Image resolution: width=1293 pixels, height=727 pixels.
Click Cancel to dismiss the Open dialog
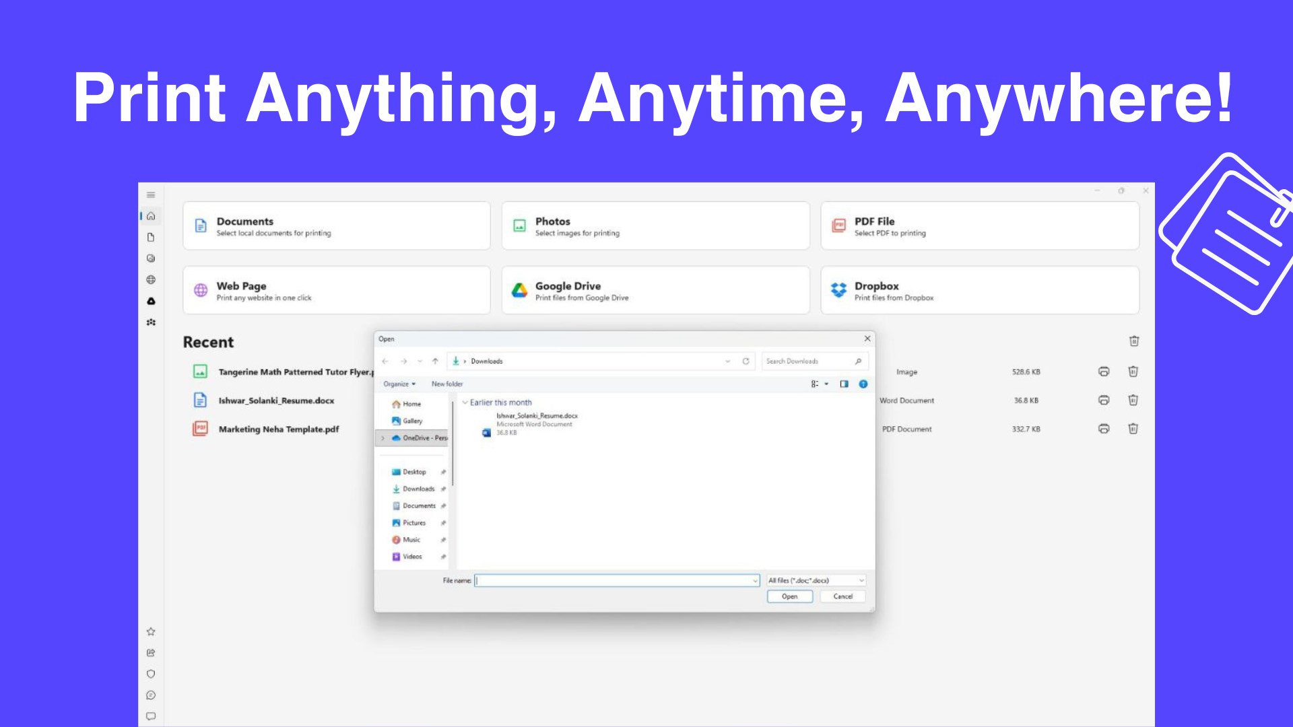842,596
